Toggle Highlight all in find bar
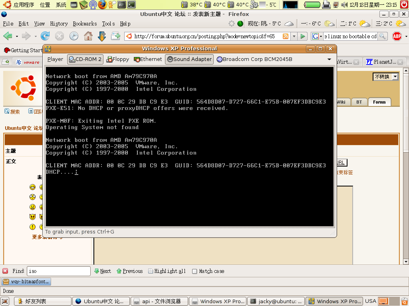The width and height of the screenshot is (409, 306). pyautogui.click(x=167, y=271)
